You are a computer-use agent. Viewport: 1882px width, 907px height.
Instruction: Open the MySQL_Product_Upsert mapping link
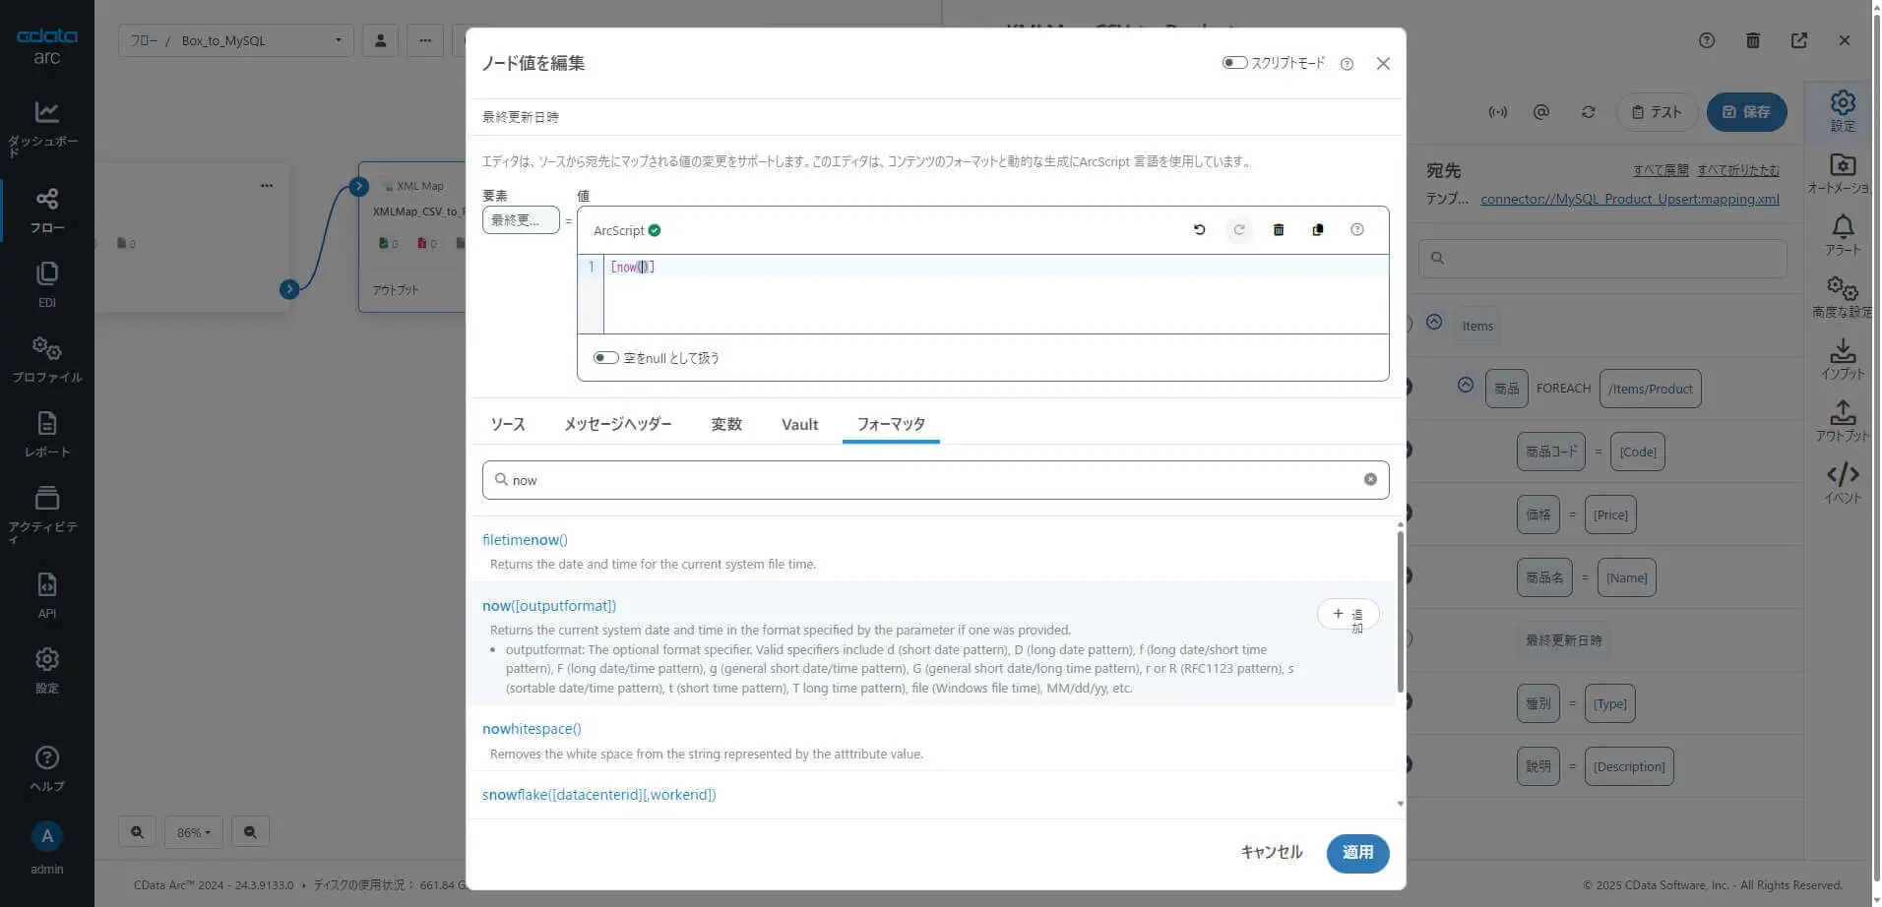1630,199
